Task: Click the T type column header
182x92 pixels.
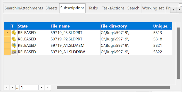Action: coord(14,26)
